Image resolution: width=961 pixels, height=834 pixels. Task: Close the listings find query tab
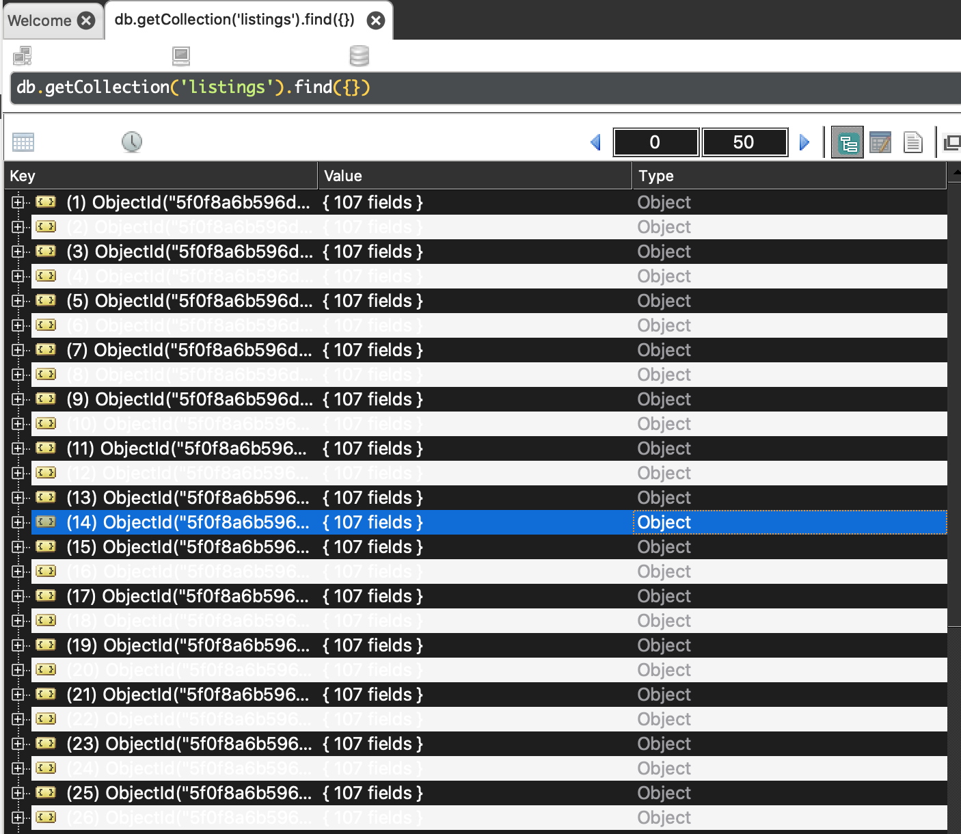tap(376, 21)
